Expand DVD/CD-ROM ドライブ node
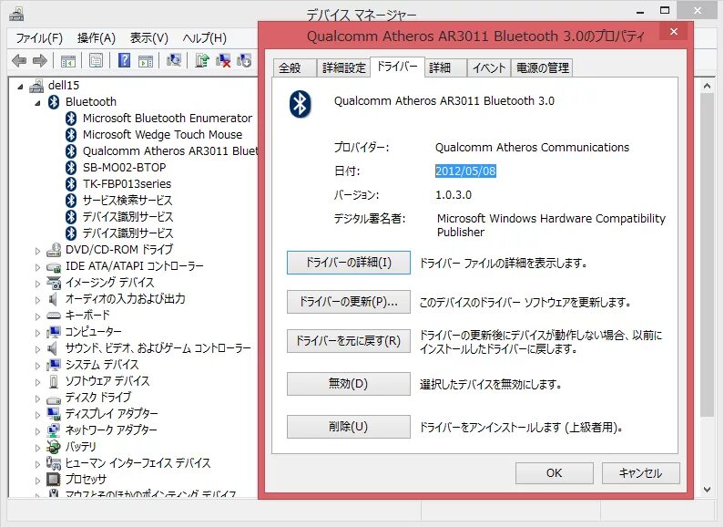The width and height of the screenshot is (724, 528). pyautogui.click(x=38, y=251)
